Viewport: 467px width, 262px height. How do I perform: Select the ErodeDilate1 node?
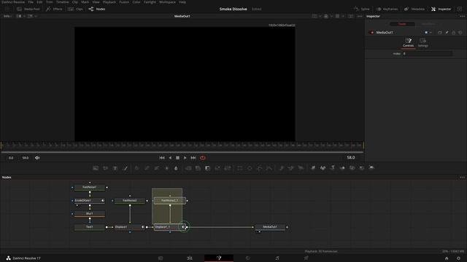click(x=89, y=201)
